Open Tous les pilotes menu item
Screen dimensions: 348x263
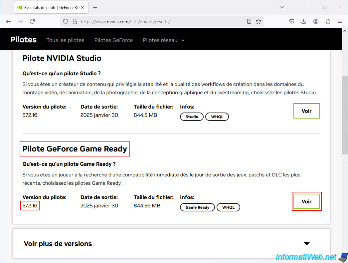point(66,40)
